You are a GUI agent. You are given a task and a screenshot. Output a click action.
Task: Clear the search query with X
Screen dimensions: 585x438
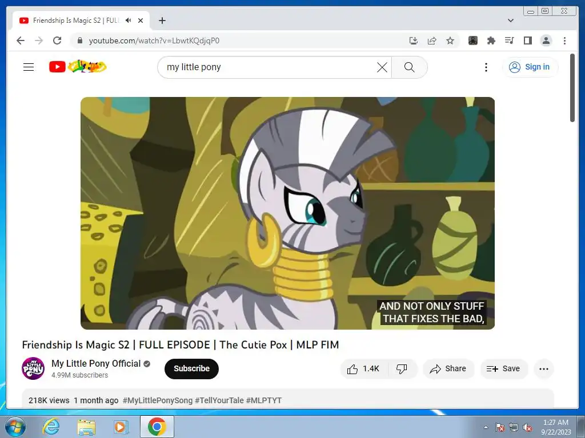pos(382,67)
